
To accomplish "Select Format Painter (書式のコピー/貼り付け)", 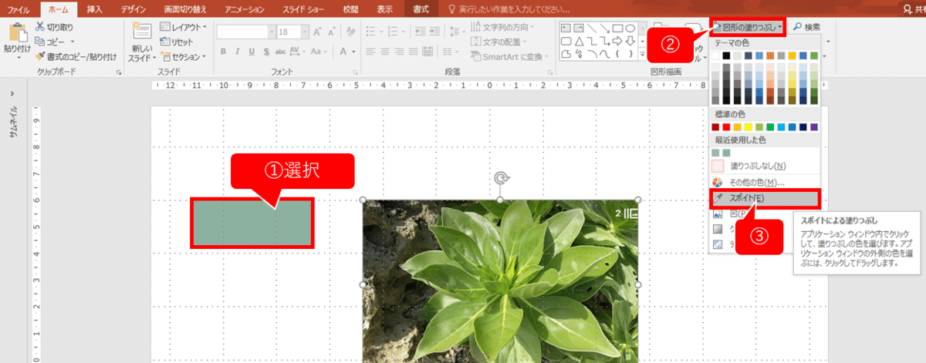I will click(x=76, y=56).
